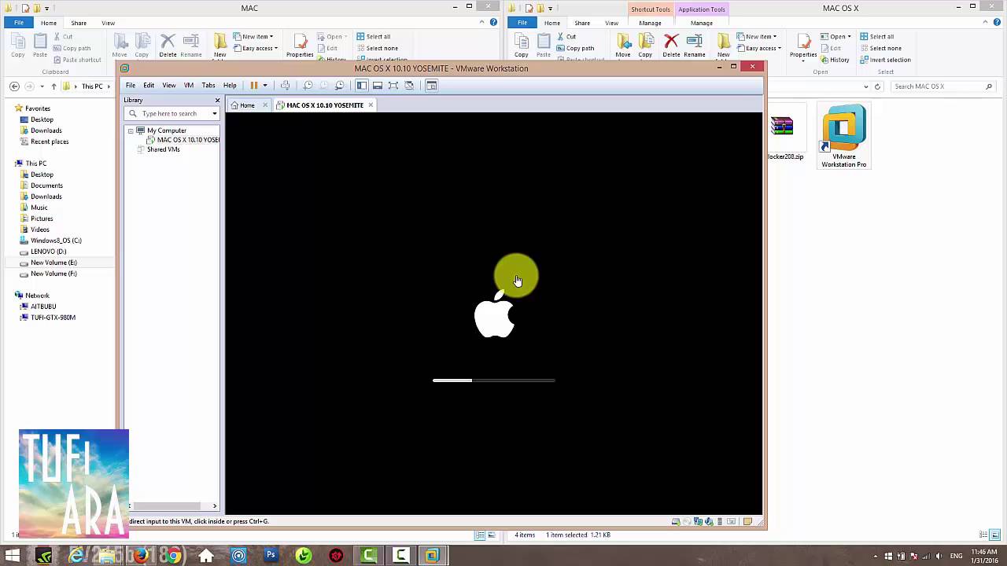Open VMware Tabs menu
This screenshot has width=1007, height=566.
tap(208, 85)
